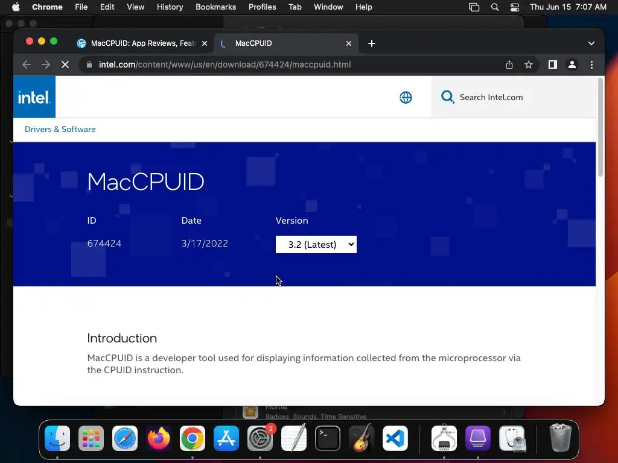
Task: Open Finder from the Dock
Action: pyautogui.click(x=57, y=438)
